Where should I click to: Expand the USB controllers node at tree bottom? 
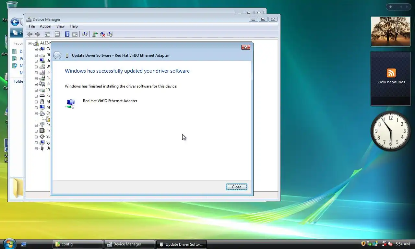tap(36, 148)
